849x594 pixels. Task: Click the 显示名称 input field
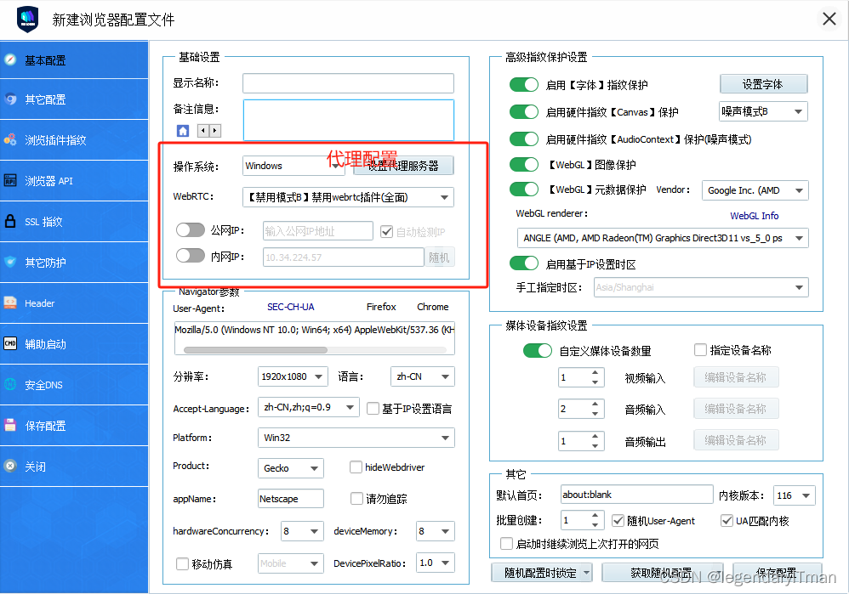pyautogui.click(x=348, y=83)
